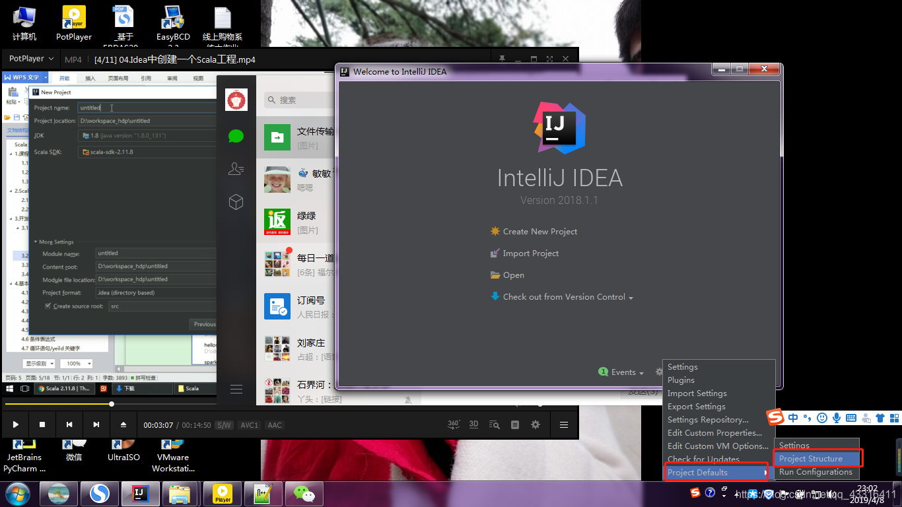
Task: Open the Events dropdown in IntelliJ
Action: tap(621, 372)
